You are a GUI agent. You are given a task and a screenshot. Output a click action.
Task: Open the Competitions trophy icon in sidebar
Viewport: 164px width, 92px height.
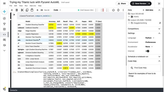click(4, 24)
